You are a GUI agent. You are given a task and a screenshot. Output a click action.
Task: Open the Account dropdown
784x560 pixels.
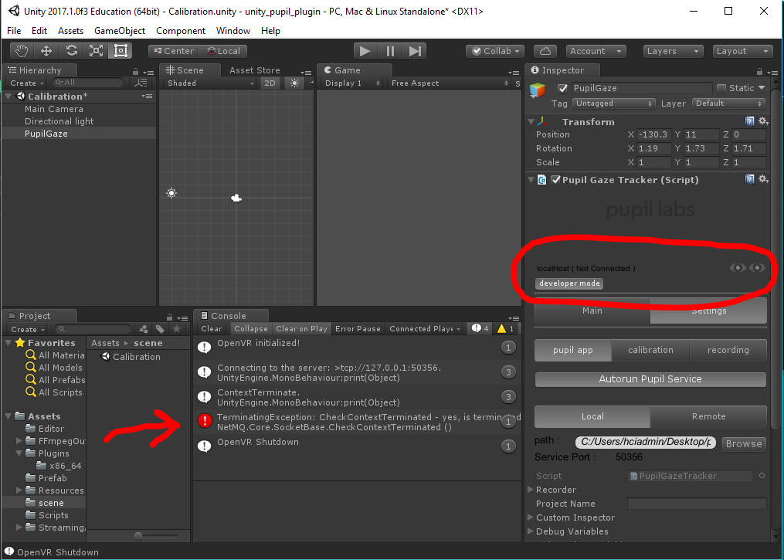(596, 51)
